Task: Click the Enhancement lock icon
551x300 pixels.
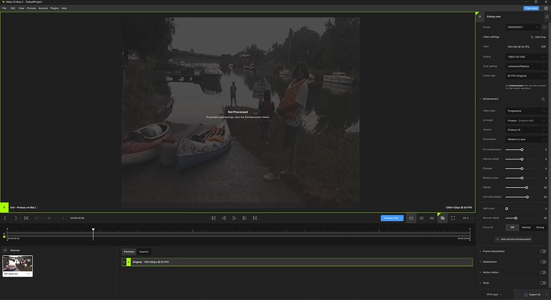Action: point(543,99)
